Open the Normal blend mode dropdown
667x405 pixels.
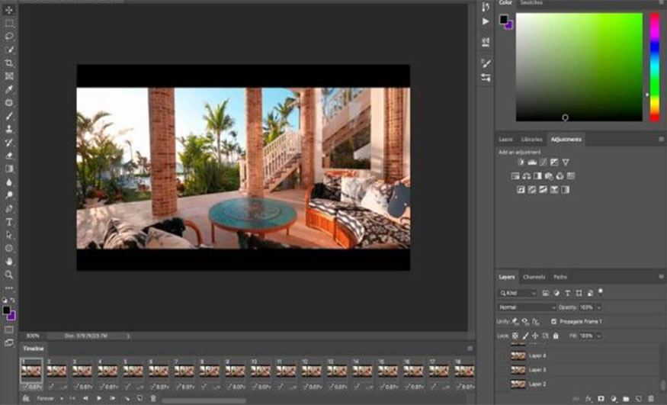[527, 307]
